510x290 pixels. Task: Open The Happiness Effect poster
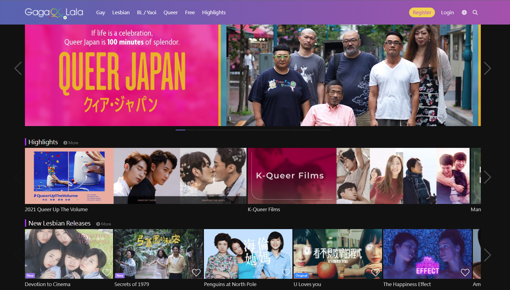(427, 254)
